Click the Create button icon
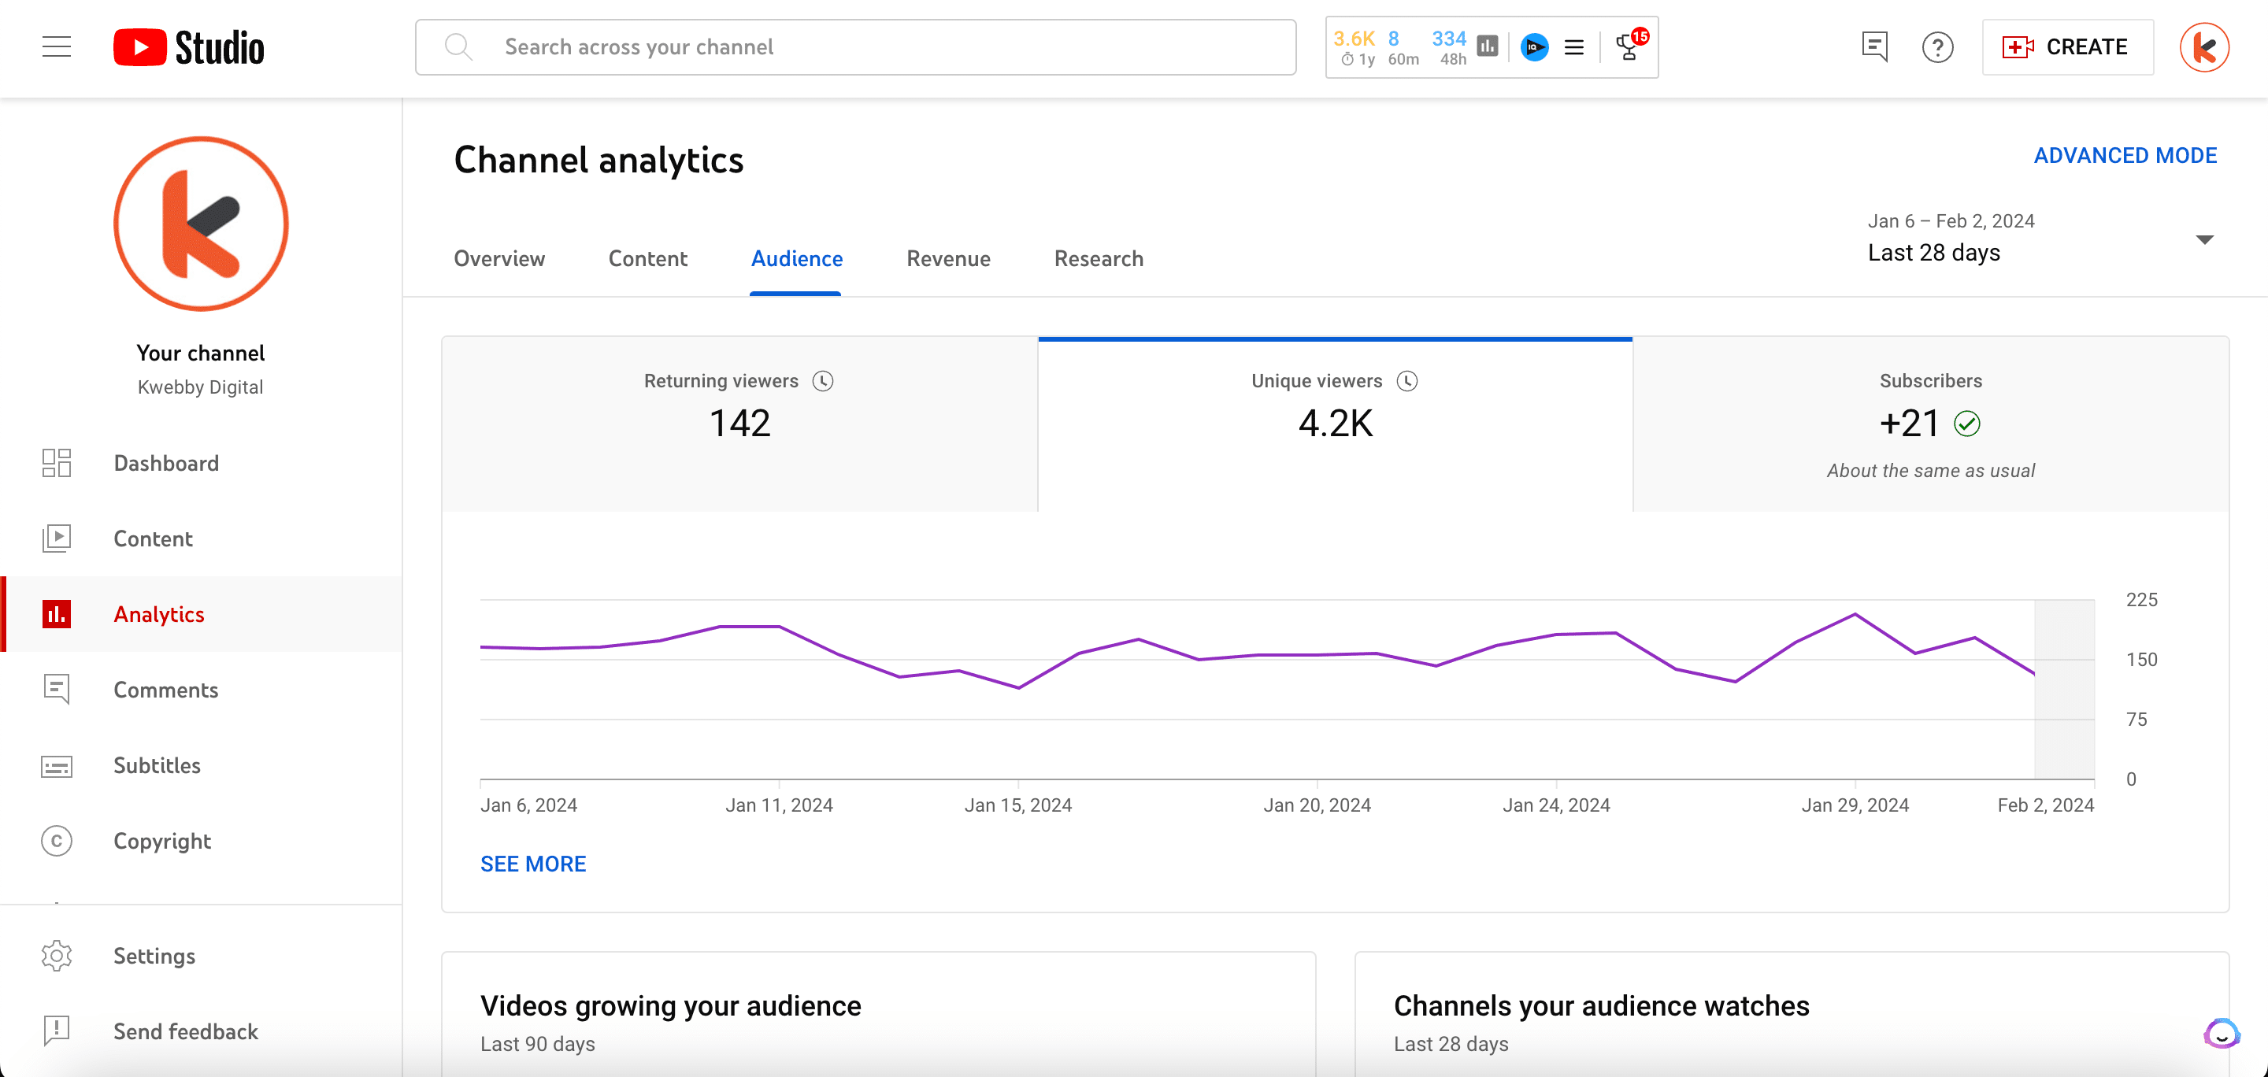Viewport: 2268px width, 1077px height. coord(2018,48)
